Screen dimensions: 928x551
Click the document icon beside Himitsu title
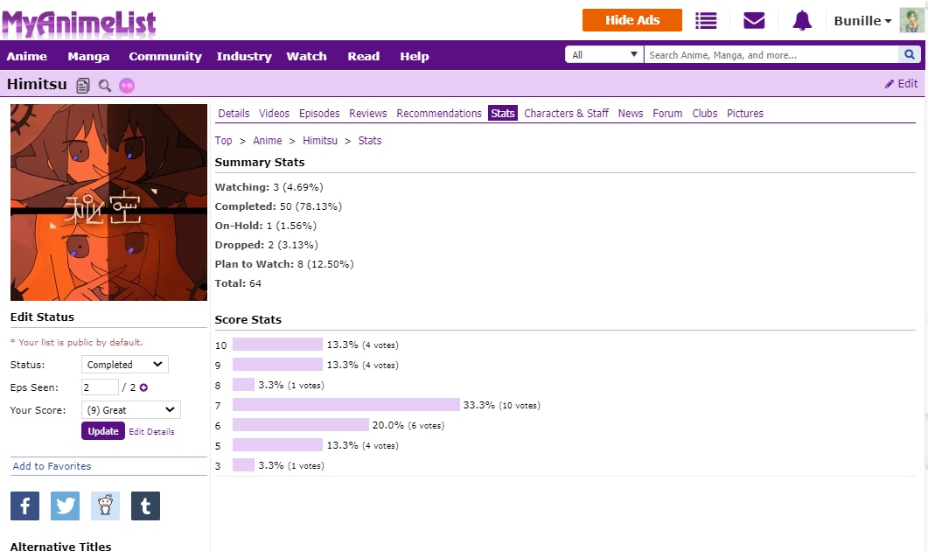click(x=83, y=85)
